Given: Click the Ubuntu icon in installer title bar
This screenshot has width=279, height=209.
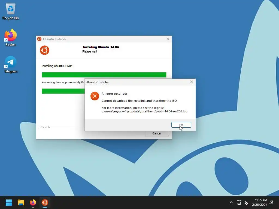Looking at the screenshot, I should click(x=39, y=39).
